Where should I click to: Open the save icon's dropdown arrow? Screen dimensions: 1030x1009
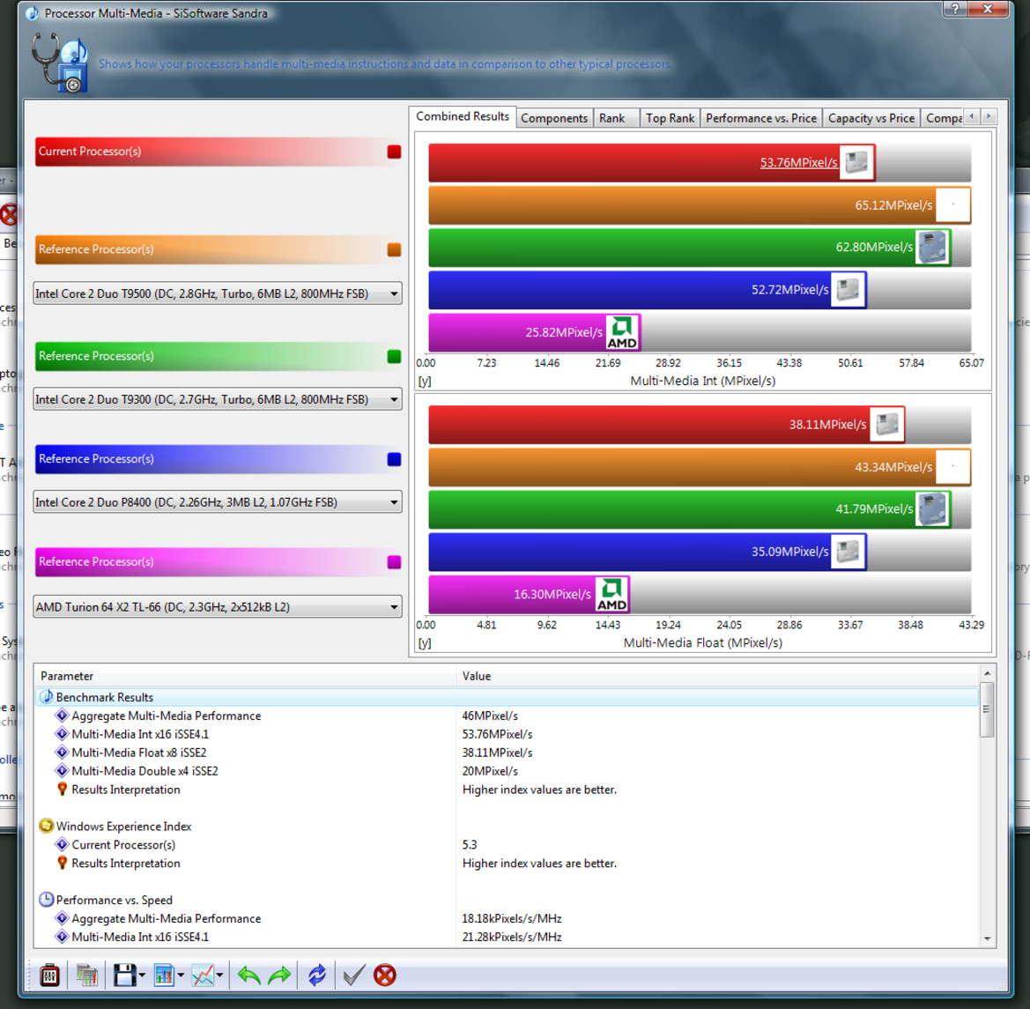[x=142, y=976]
